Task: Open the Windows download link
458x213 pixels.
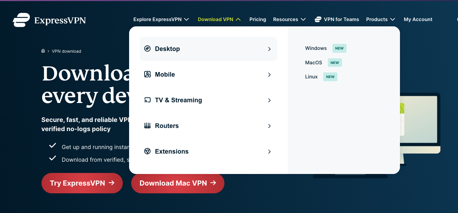Action: tap(316, 48)
